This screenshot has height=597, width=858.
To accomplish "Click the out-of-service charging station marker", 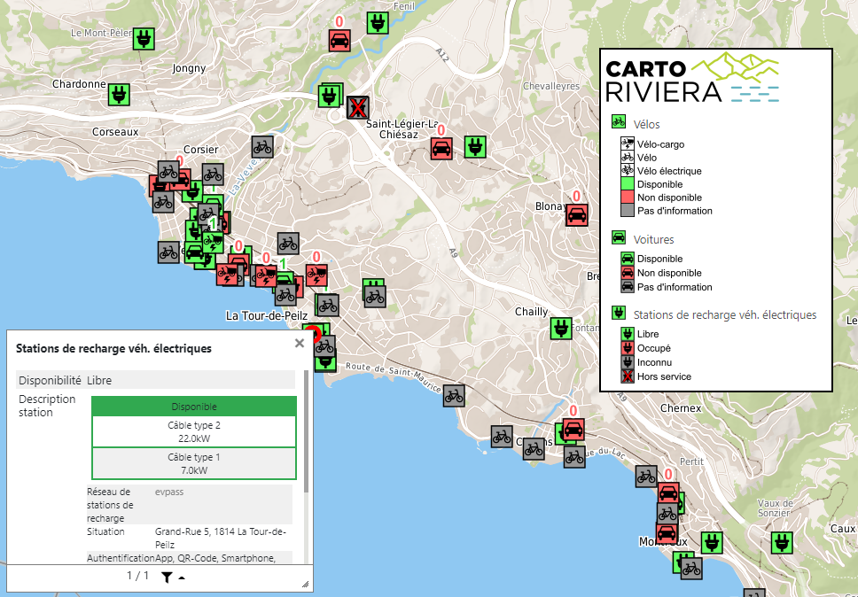I will coord(357,108).
